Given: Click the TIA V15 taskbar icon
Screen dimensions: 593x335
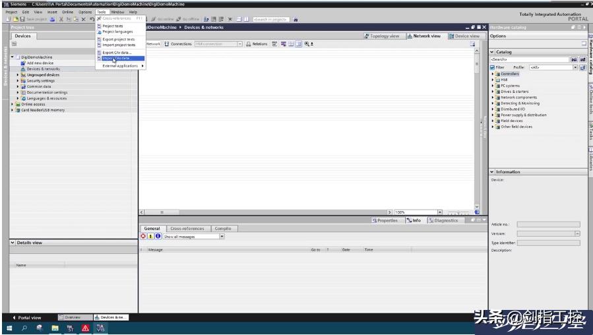Looking at the screenshot, I should [x=100, y=328].
